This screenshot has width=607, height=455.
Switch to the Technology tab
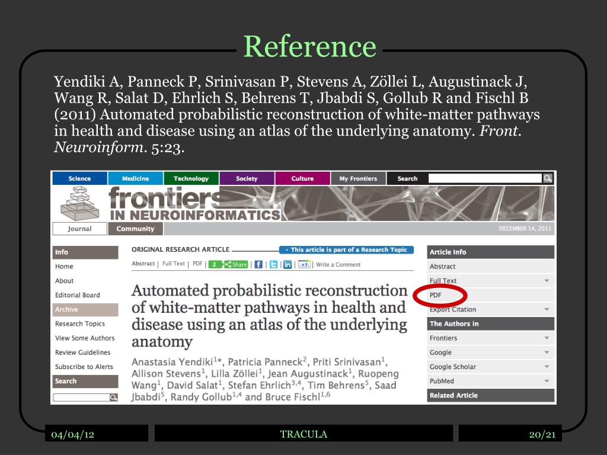191,178
